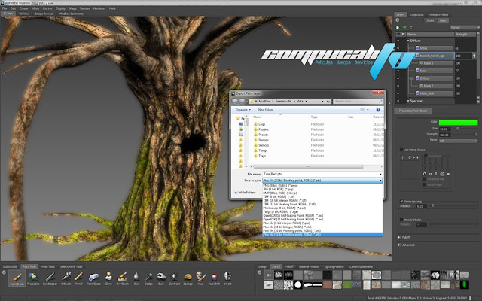Image resolution: width=482 pixels, height=301 pixels.
Task: Select the Paint Brush tool
Action: tap(17, 278)
